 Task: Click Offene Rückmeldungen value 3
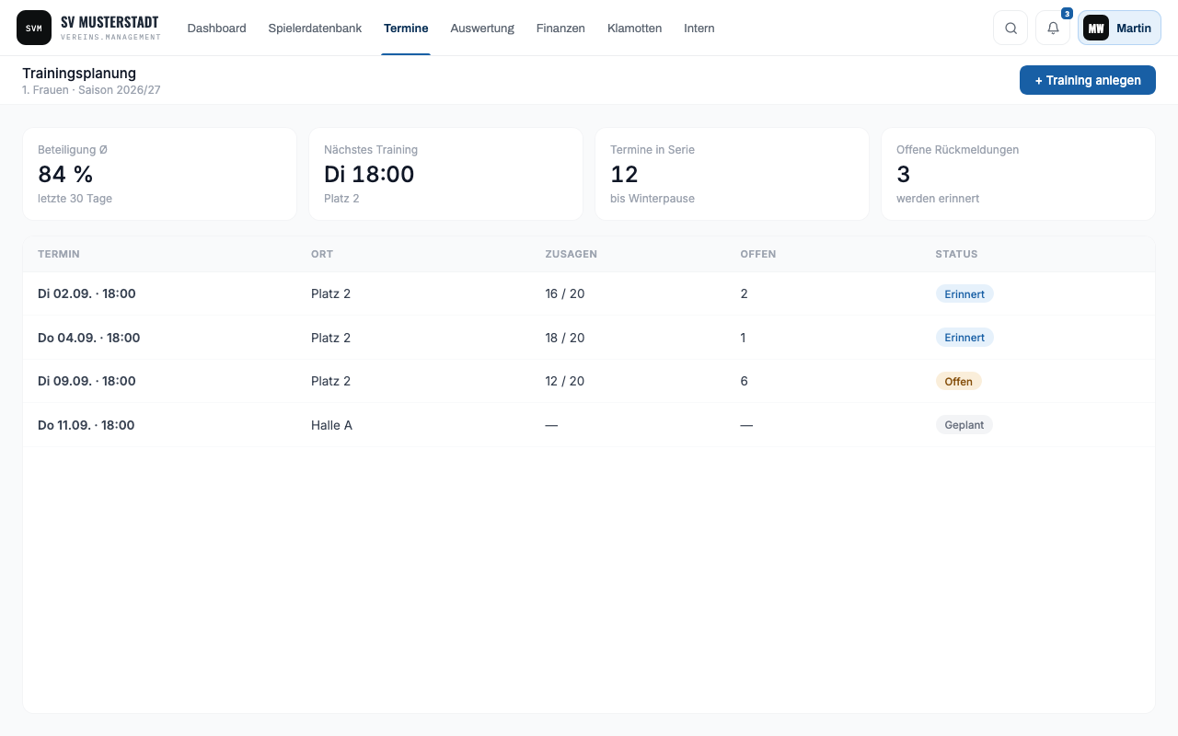coord(903,174)
